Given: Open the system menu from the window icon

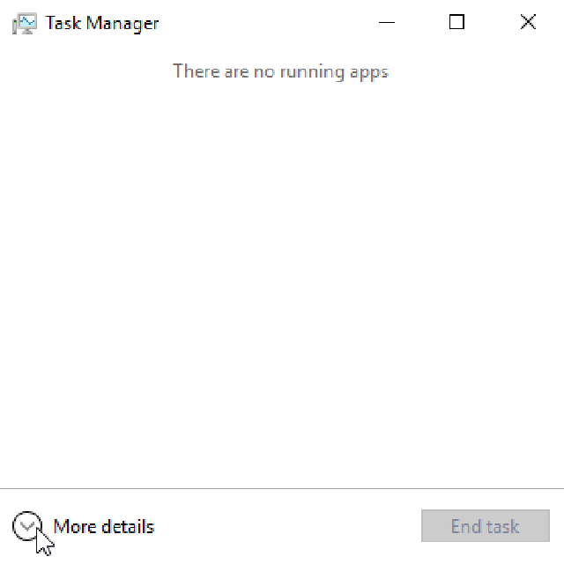Looking at the screenshot, I should coord(25,23).
